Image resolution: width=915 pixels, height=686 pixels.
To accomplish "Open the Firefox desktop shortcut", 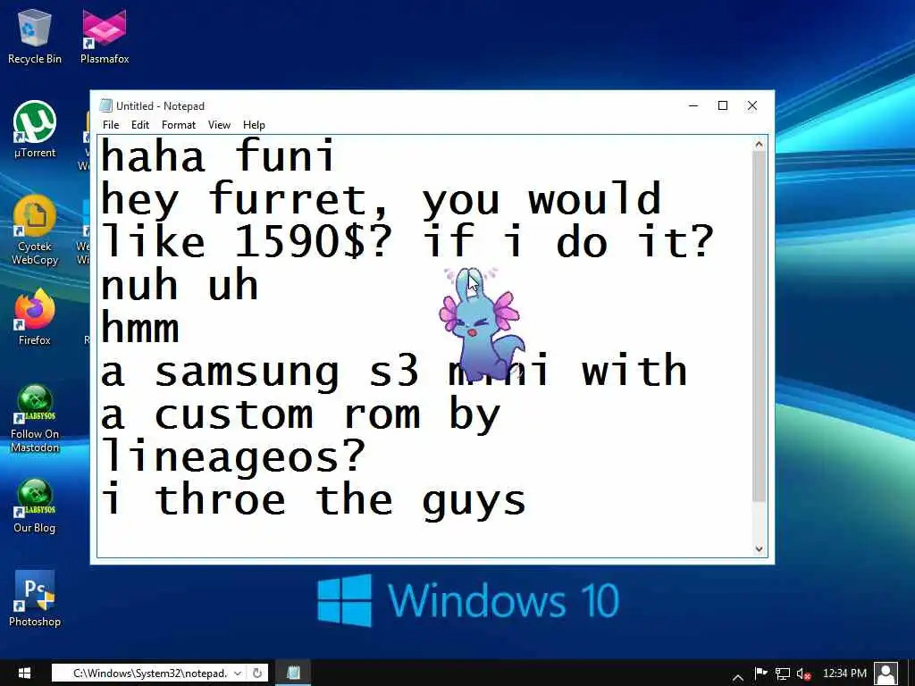I will pos(35,317).
